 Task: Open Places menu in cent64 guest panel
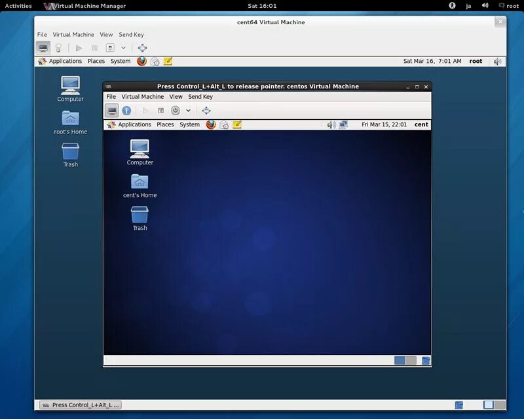coord(96,61)
